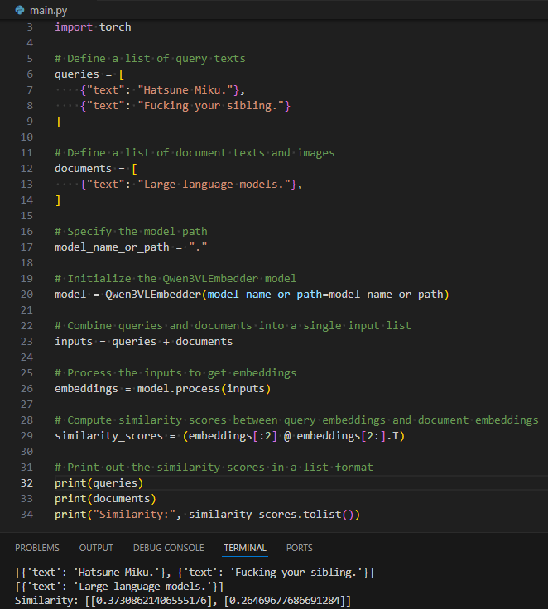Click the terminal output line with 'Large language models.'
This screenshot has width=548, height=609.
coord(119,586)
